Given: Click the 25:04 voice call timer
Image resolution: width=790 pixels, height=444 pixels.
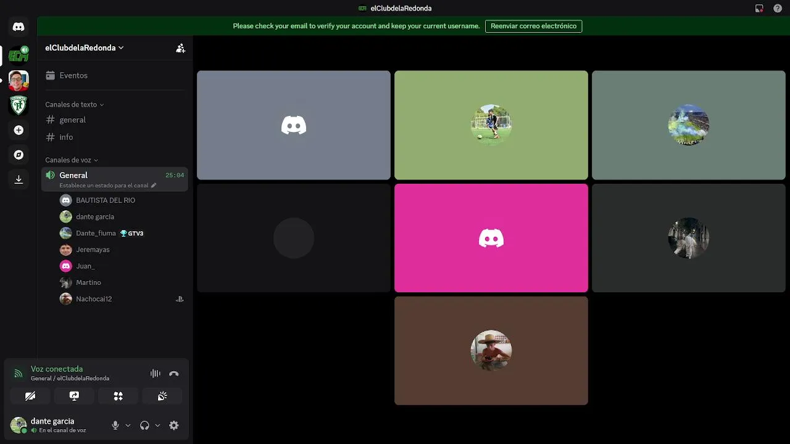Looking at the screenshot, I should [175, 175].
